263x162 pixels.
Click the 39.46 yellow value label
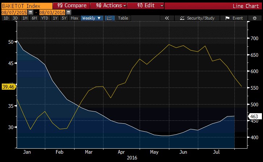coord(7,87)
